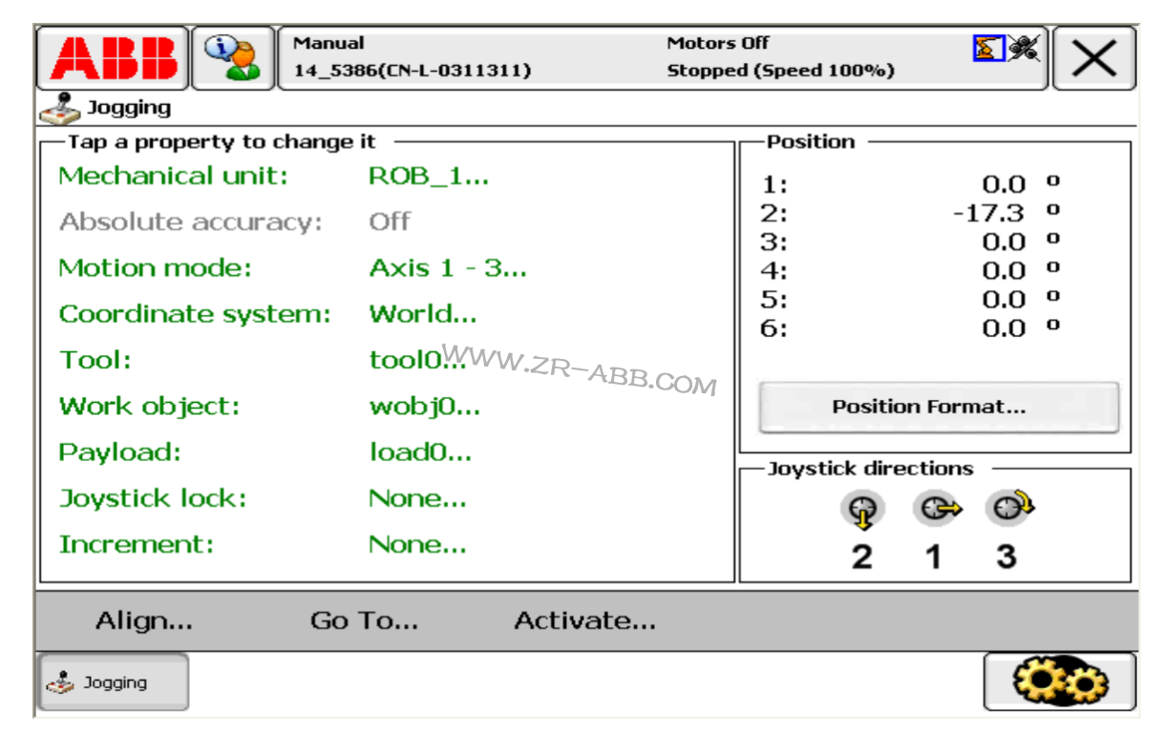
Task: Open the Activate menu option
Action: [584, 619]
